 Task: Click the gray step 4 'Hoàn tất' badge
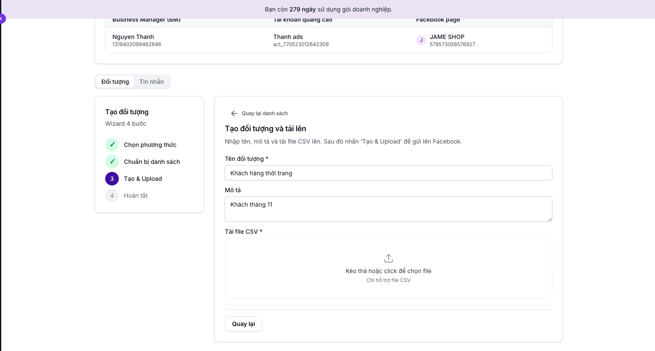pyautogui.click(x=112, y=195)
